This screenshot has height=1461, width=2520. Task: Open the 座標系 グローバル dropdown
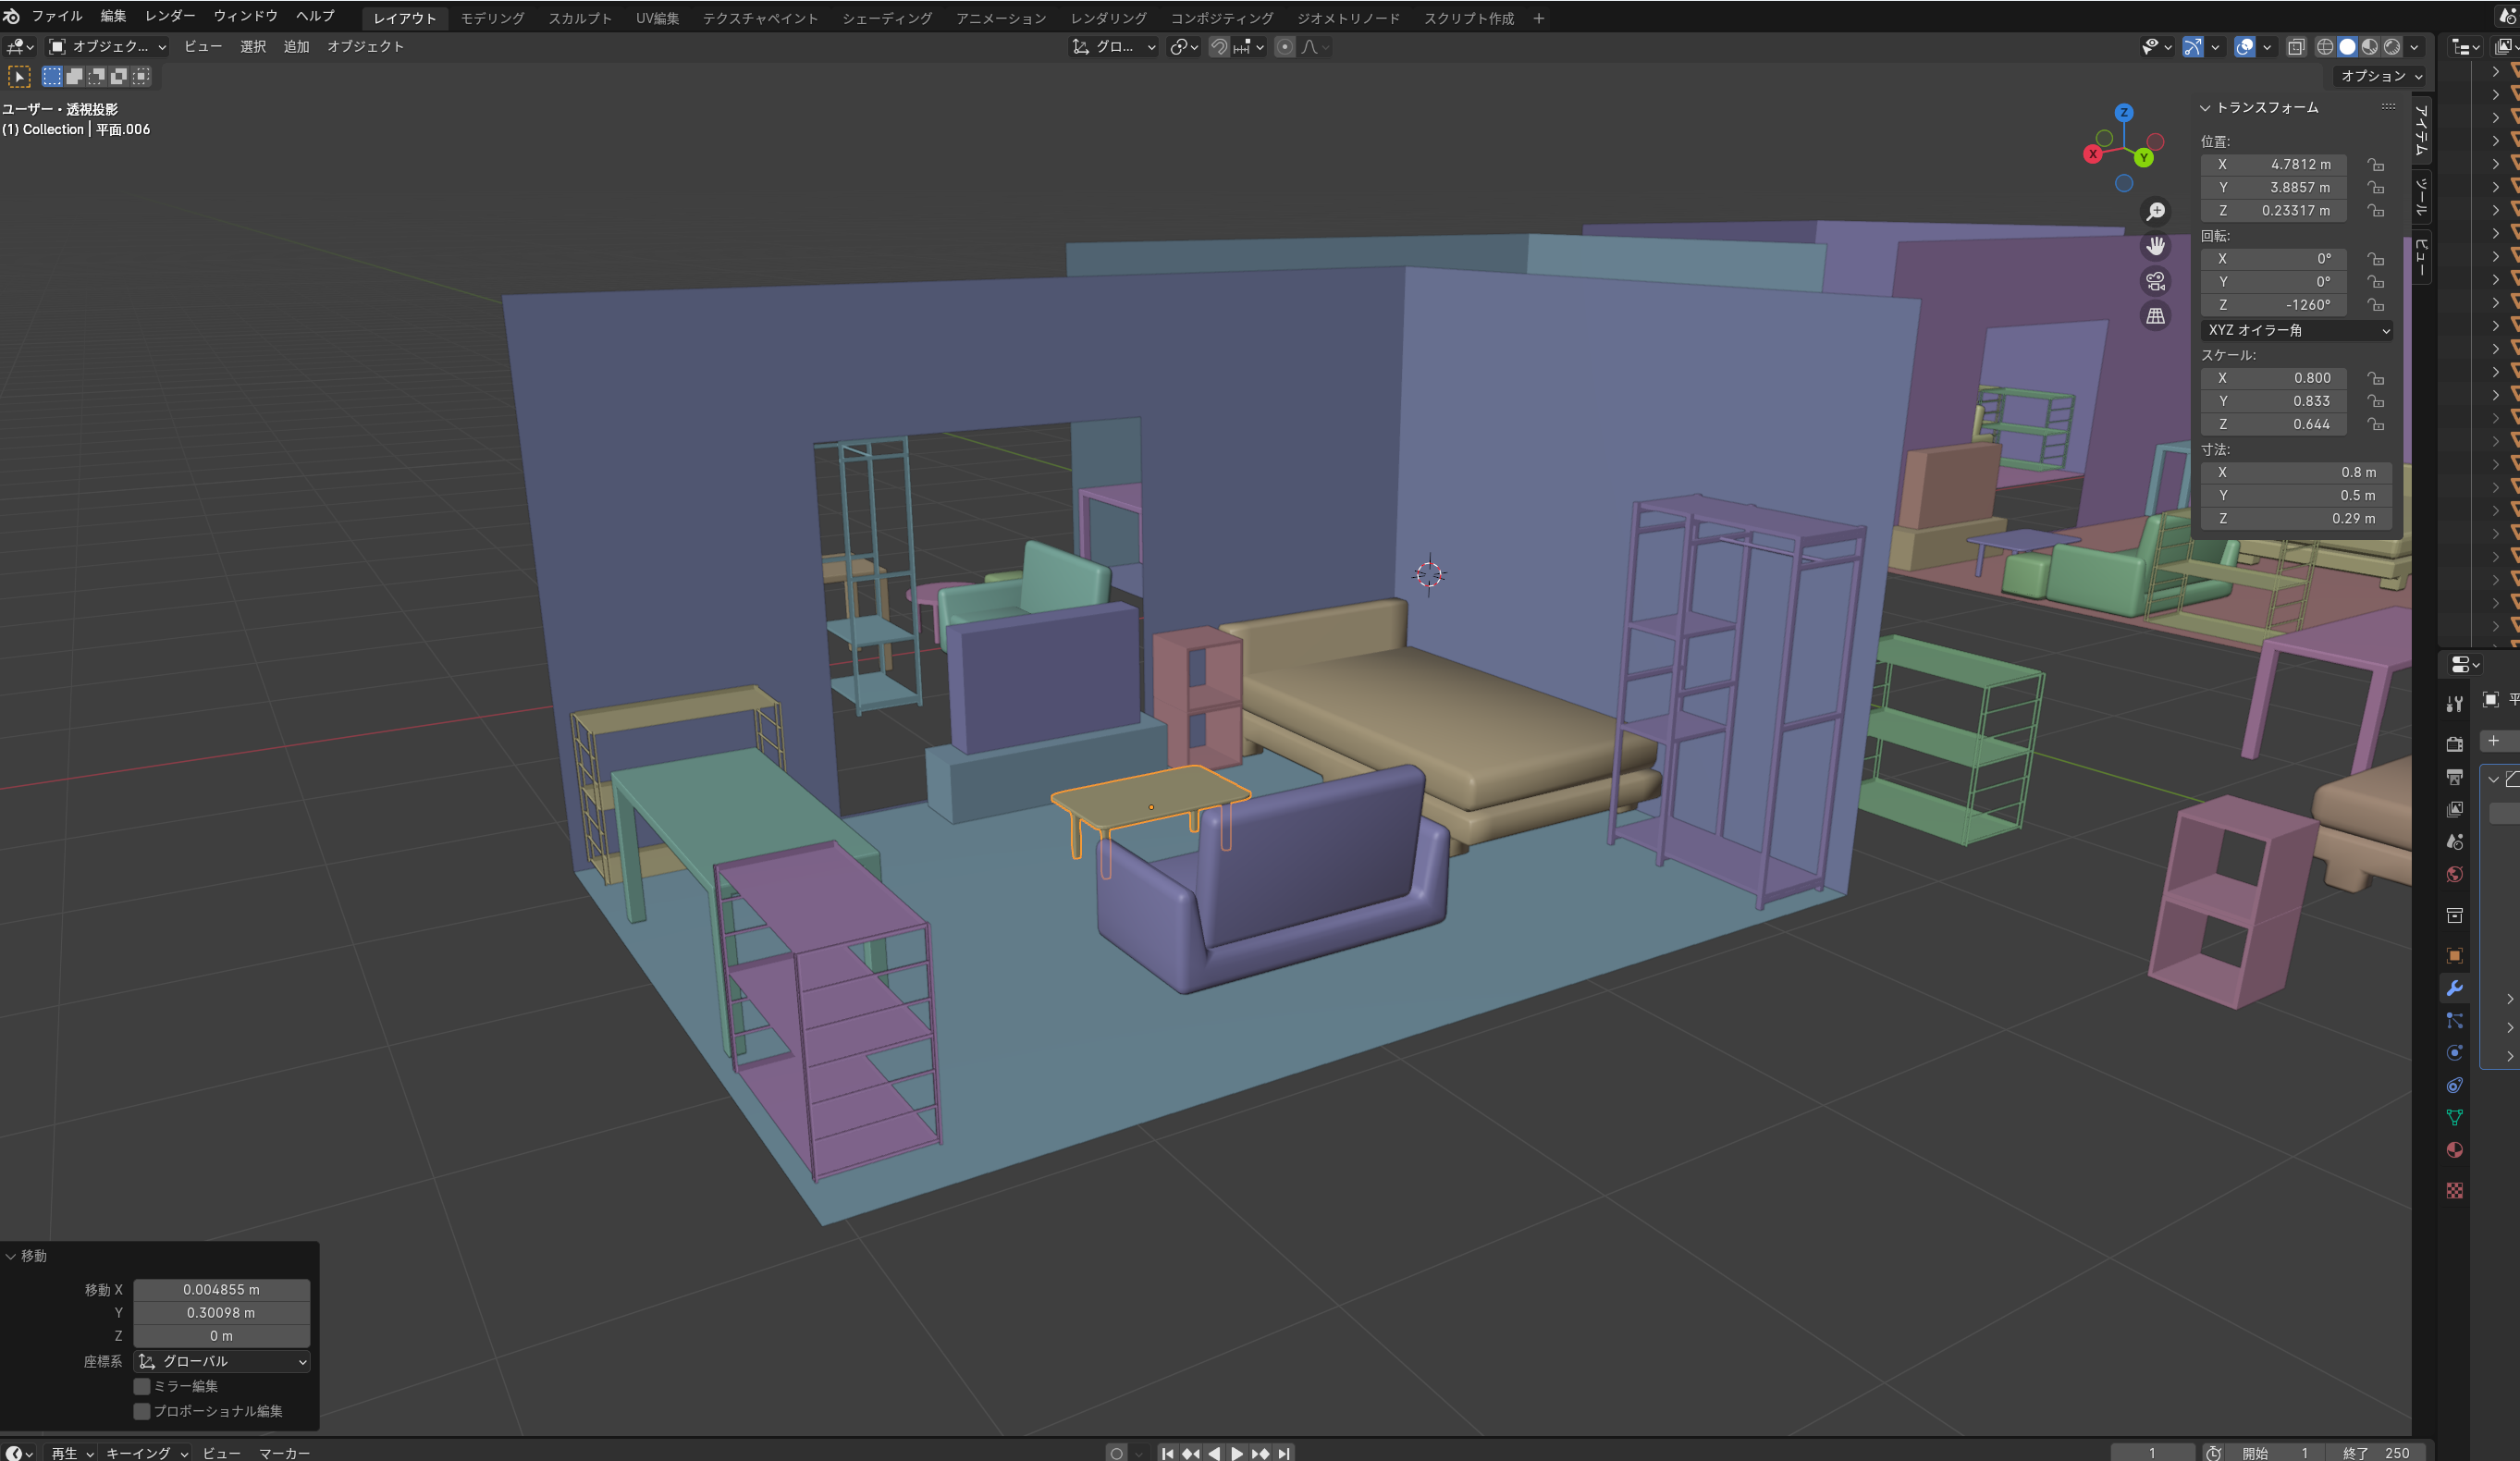tap(221, 1361)
